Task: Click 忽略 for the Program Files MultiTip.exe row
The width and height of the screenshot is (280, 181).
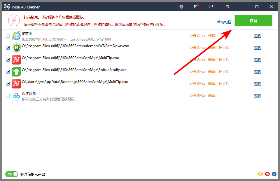Action: point(257,60)
